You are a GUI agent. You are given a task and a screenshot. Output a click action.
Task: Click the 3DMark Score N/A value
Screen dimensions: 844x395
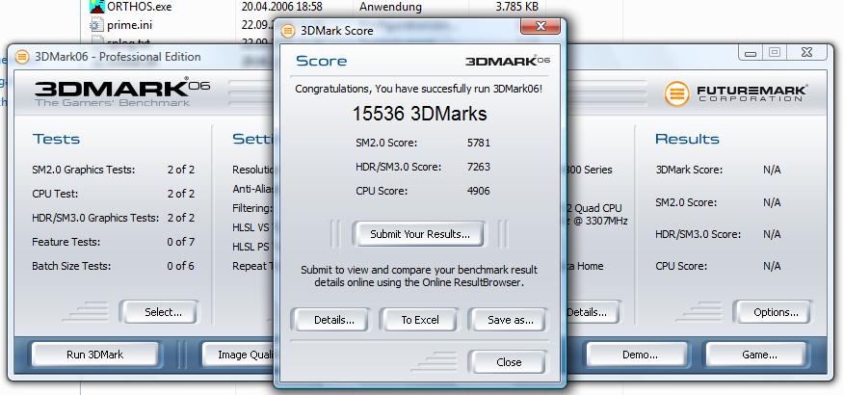[772, 171]
